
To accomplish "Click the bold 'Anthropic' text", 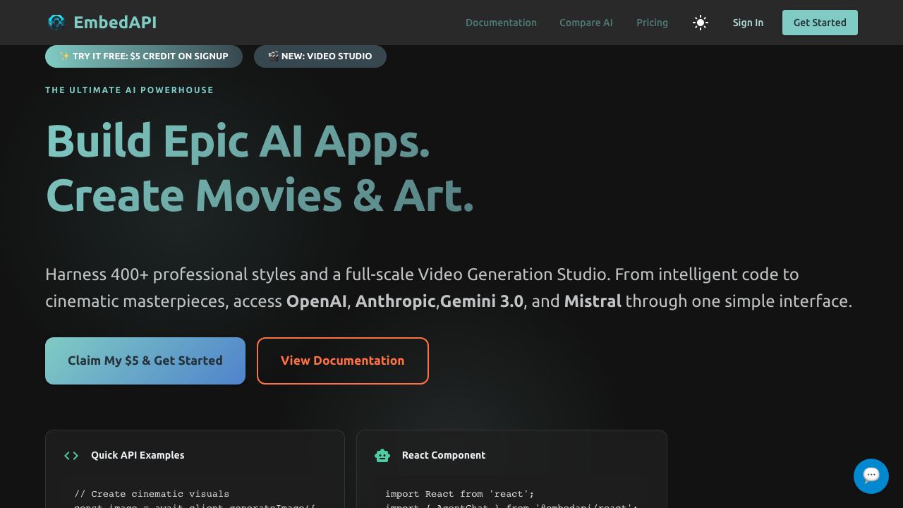I will (395, 301).
